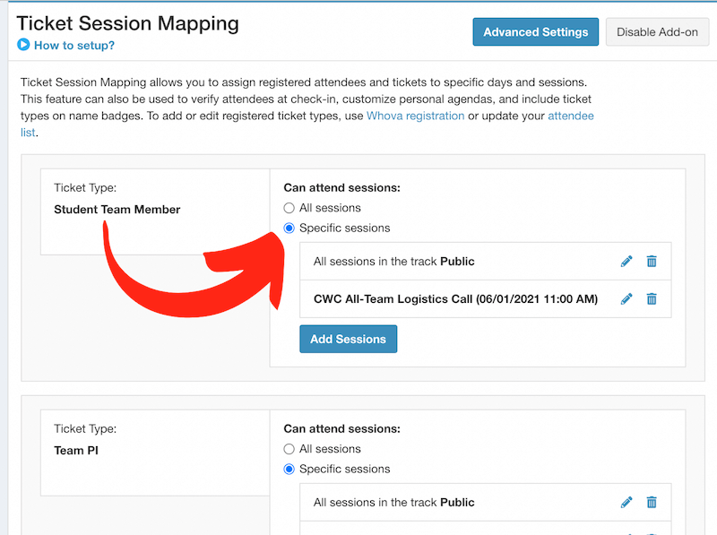Image resolution: width=717 pixels, height=535 pixels.
Task: Click the Student Team Member ticket type
Action: [x=117, y=210]
